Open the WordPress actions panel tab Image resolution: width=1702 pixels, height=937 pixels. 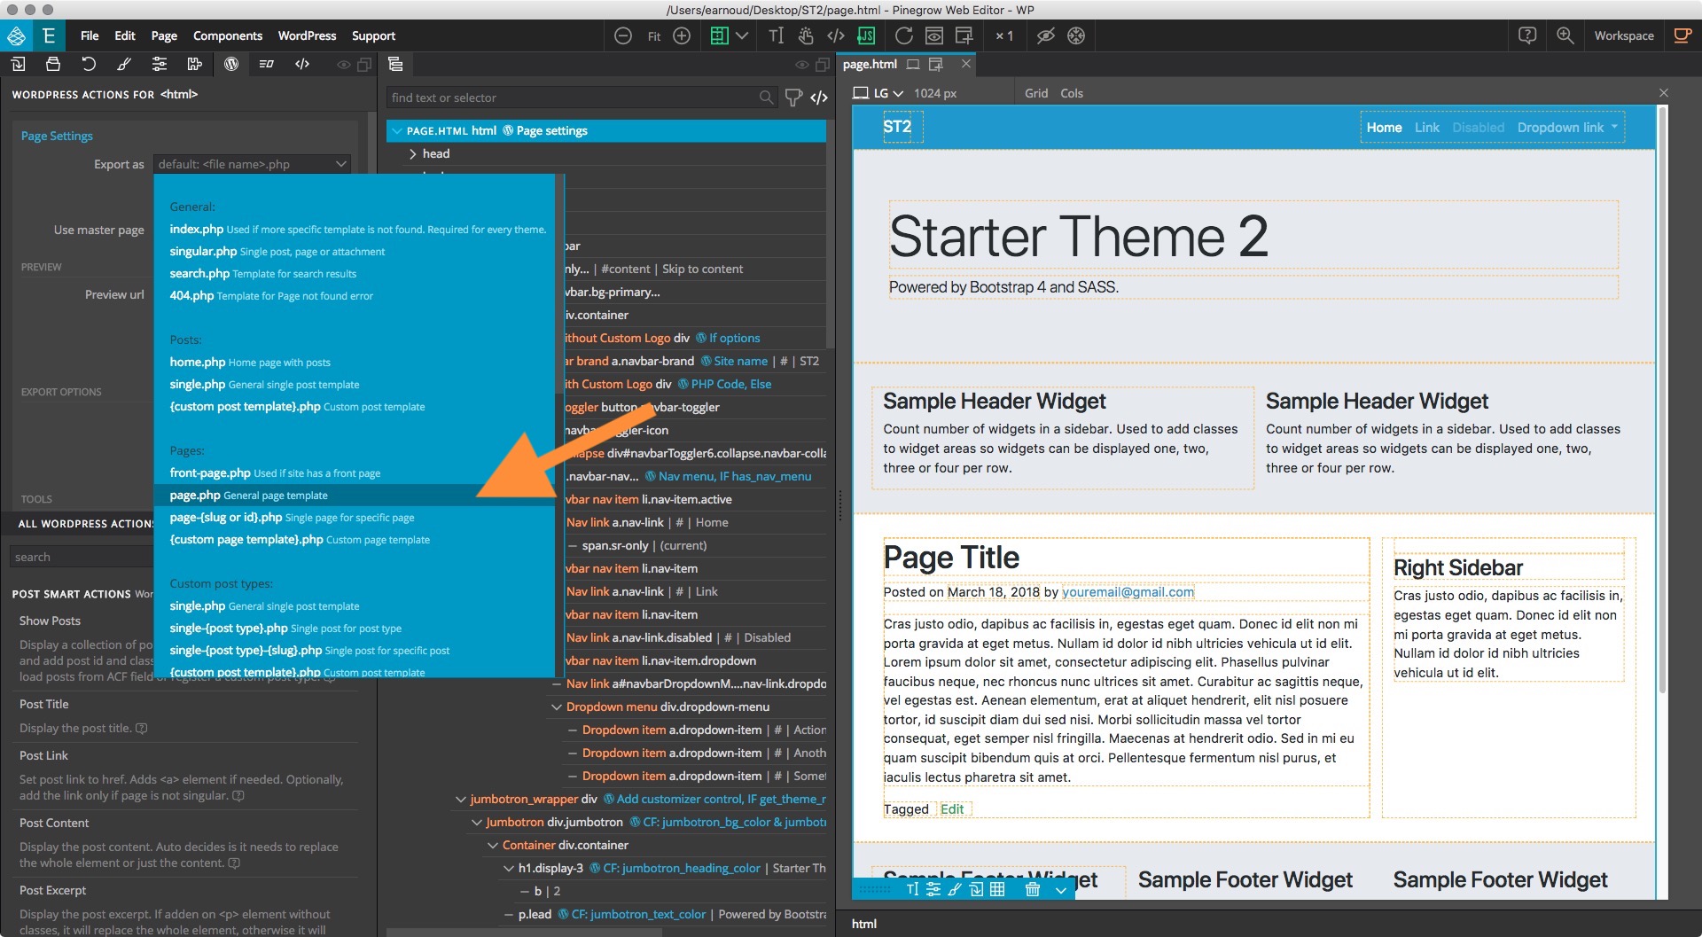click(231, 64)
